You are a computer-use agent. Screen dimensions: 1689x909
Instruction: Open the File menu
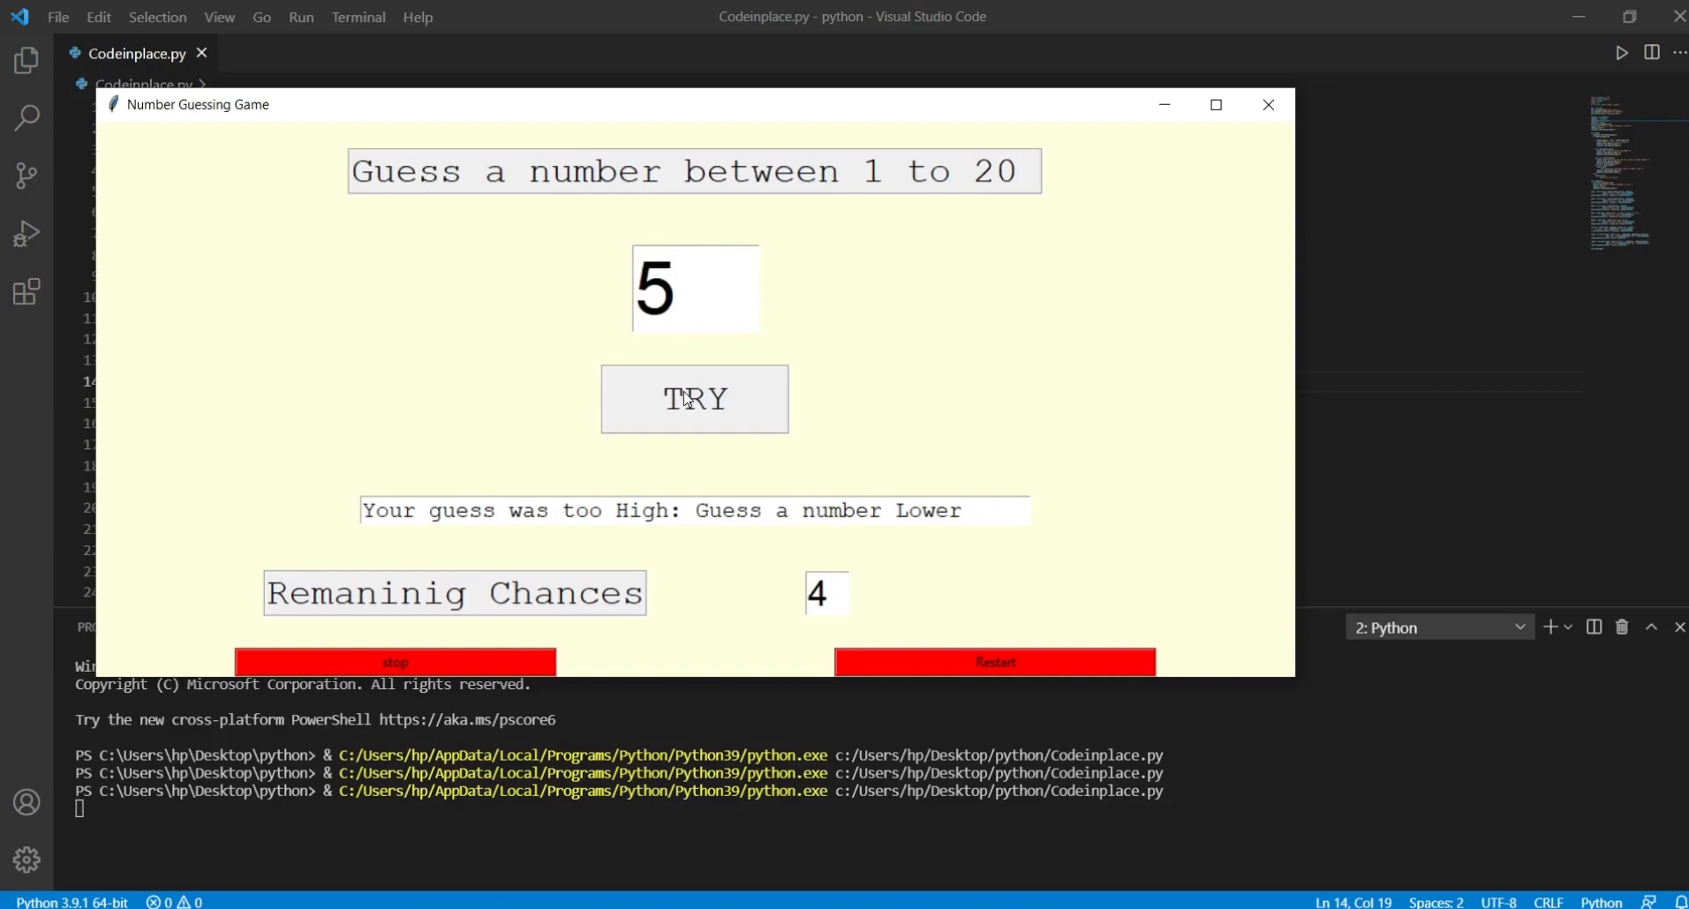tap(58, 17)
